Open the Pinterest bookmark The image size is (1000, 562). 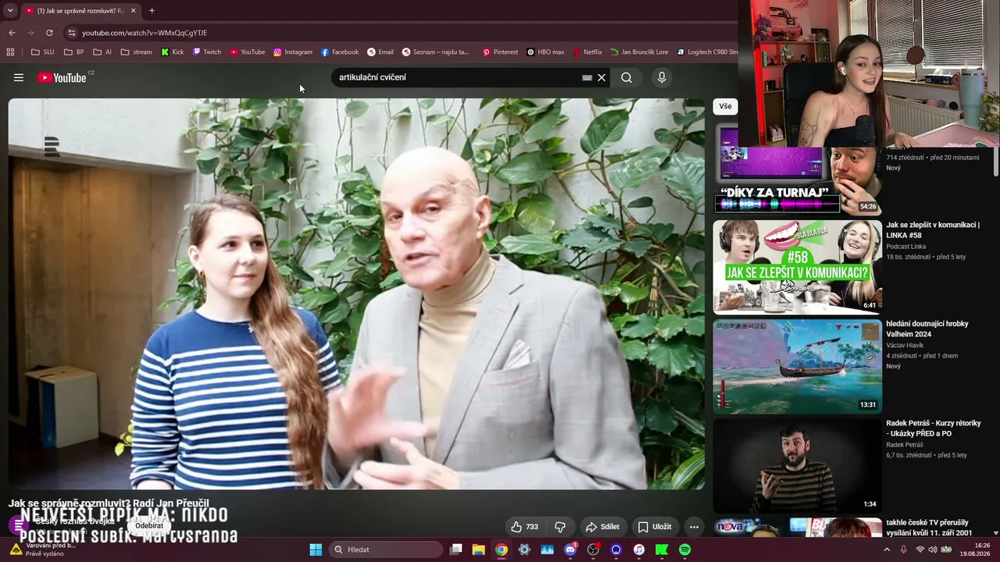500,52
